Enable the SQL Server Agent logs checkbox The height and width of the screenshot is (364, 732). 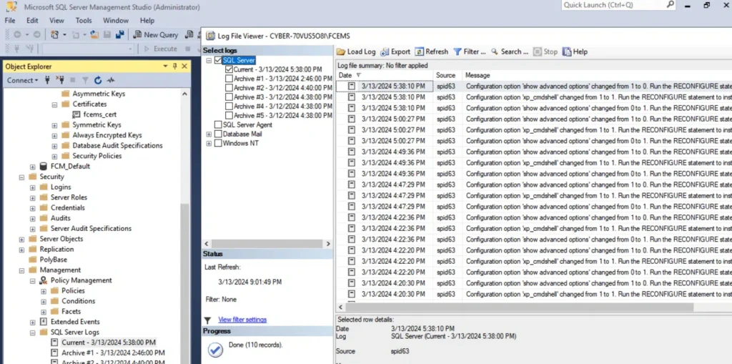pos(218,124)
